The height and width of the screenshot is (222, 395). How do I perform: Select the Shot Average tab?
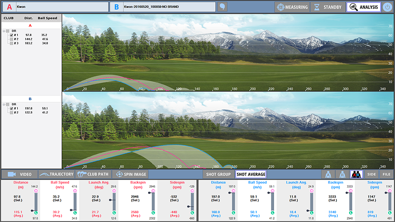point(251,174)
